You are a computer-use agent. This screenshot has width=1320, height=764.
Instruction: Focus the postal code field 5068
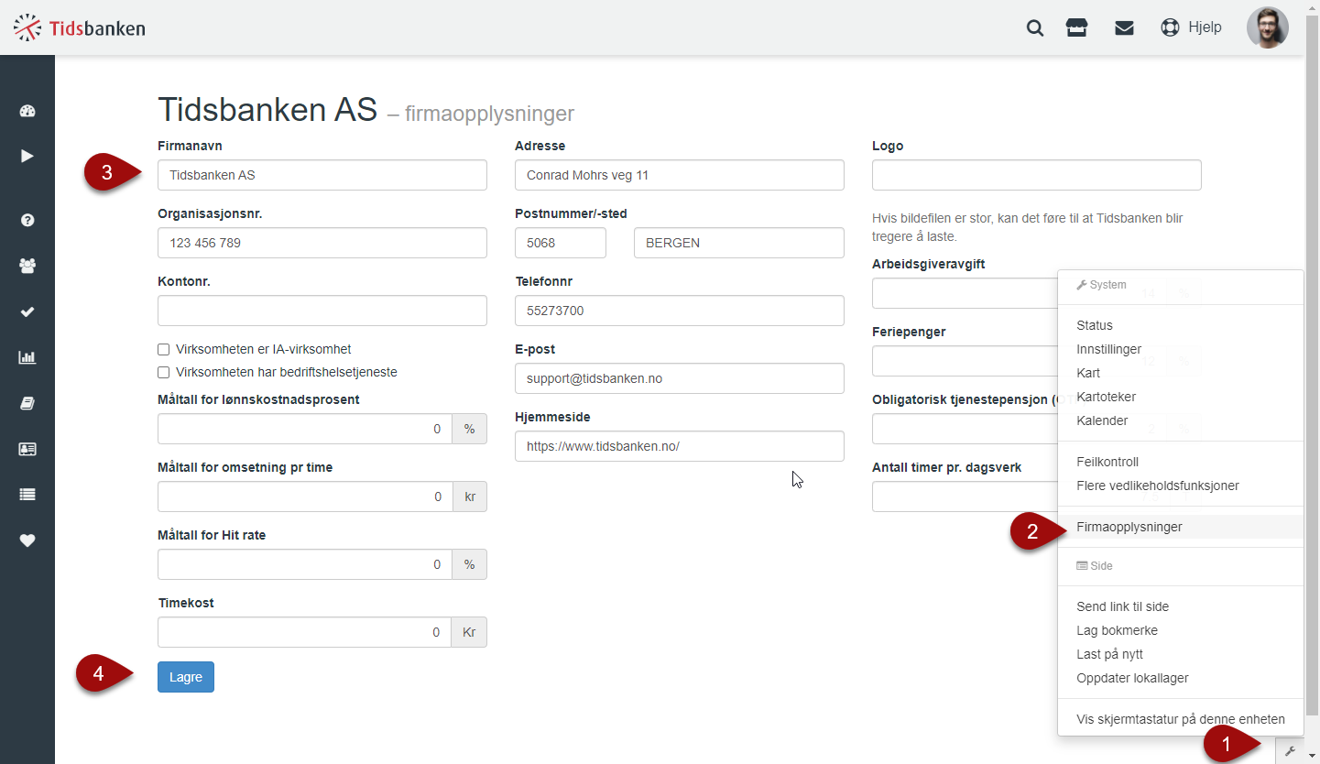tap(561, 243)
